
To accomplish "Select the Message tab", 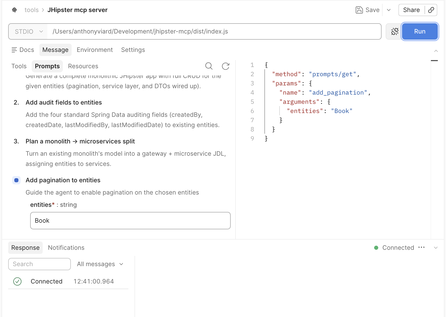I will 55,50.
